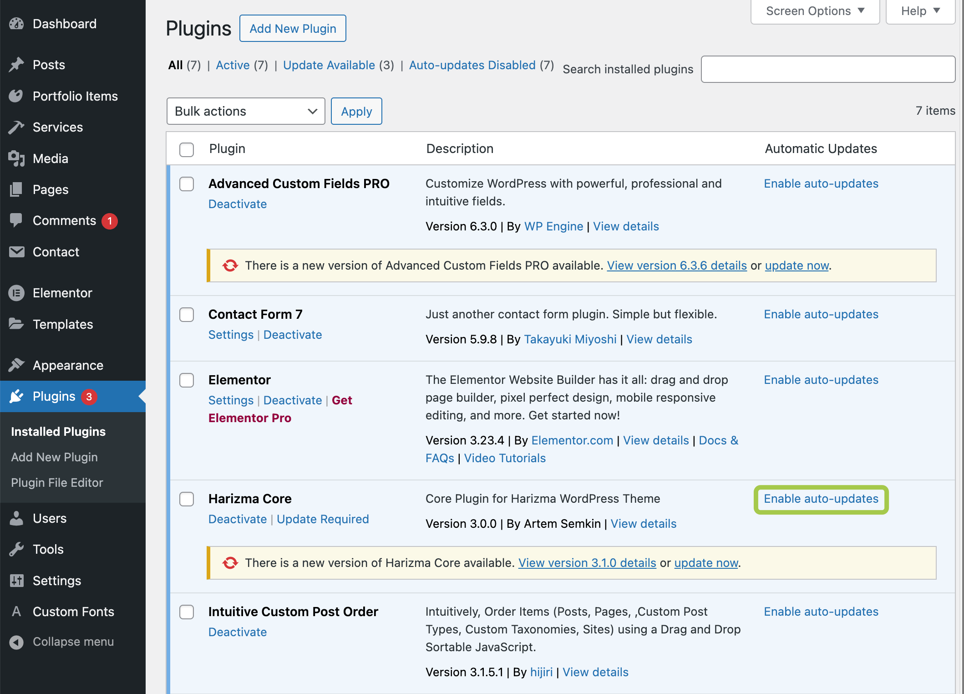Click the Dashboard gauge icon

(x=16, y=24)
